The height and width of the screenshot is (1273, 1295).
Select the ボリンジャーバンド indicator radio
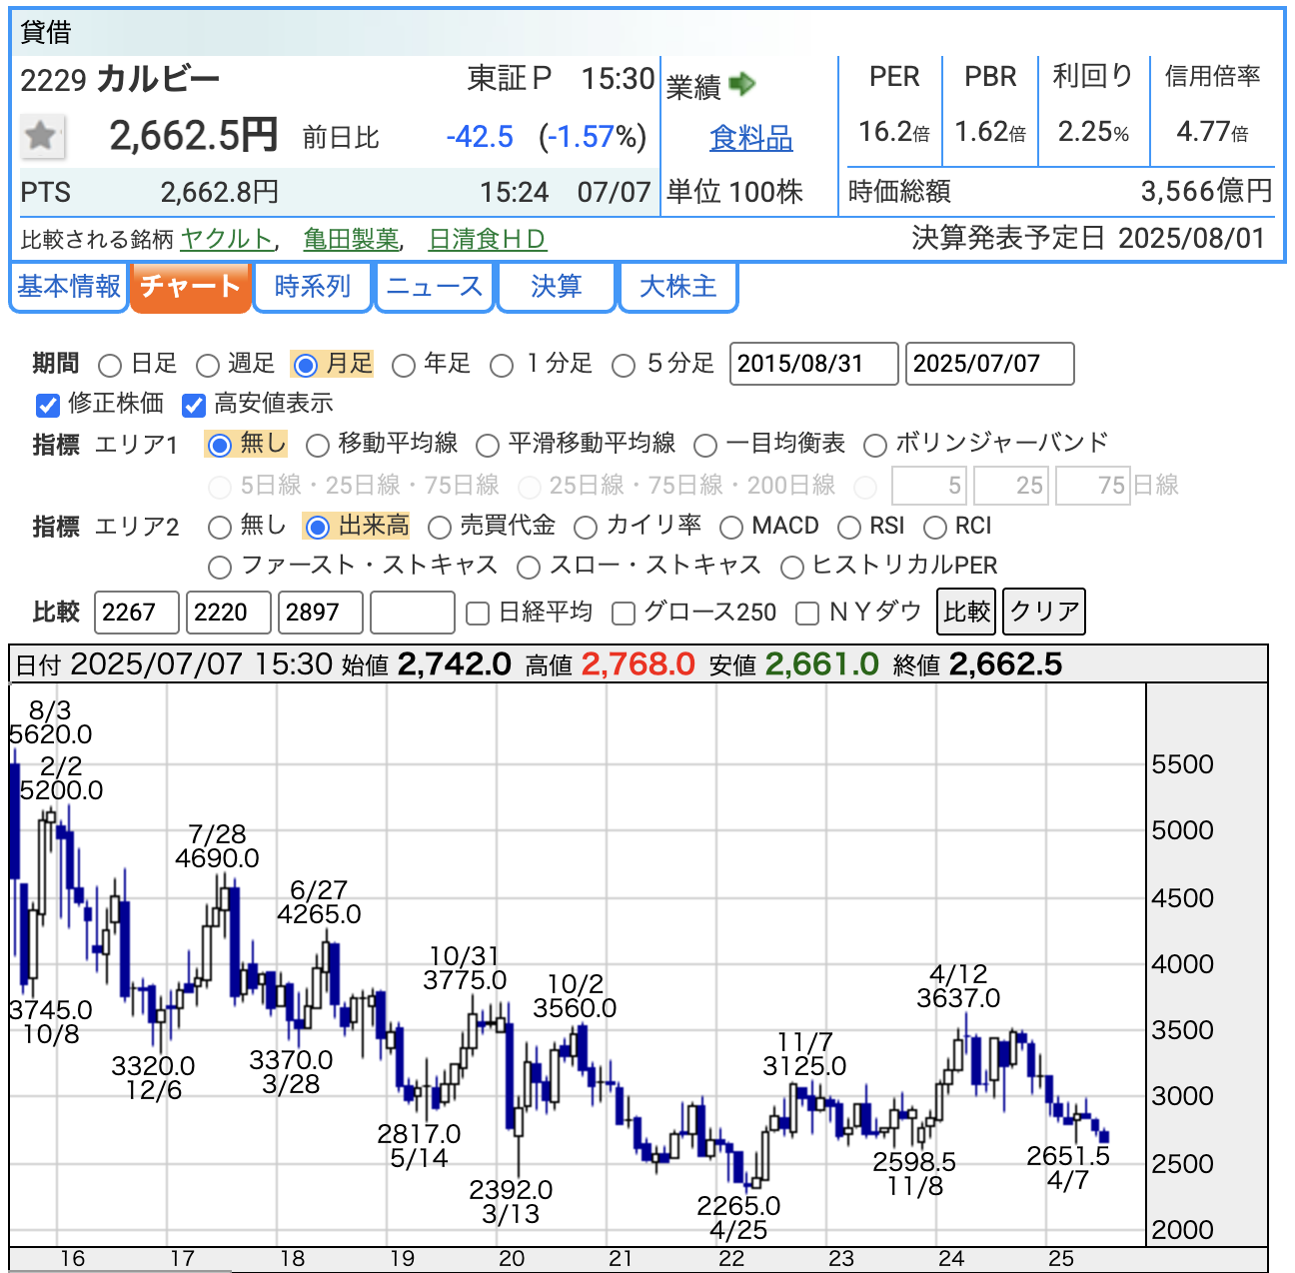coord(875,445)
